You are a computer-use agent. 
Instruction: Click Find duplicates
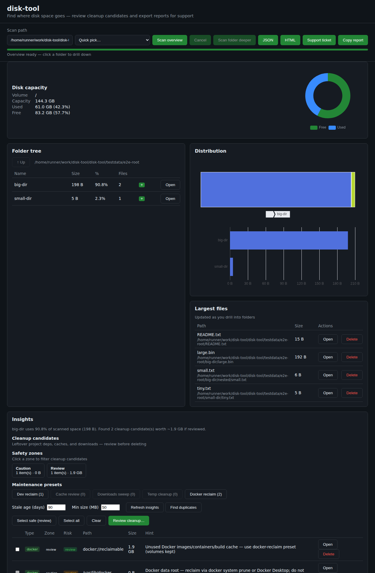click(183, 508)
